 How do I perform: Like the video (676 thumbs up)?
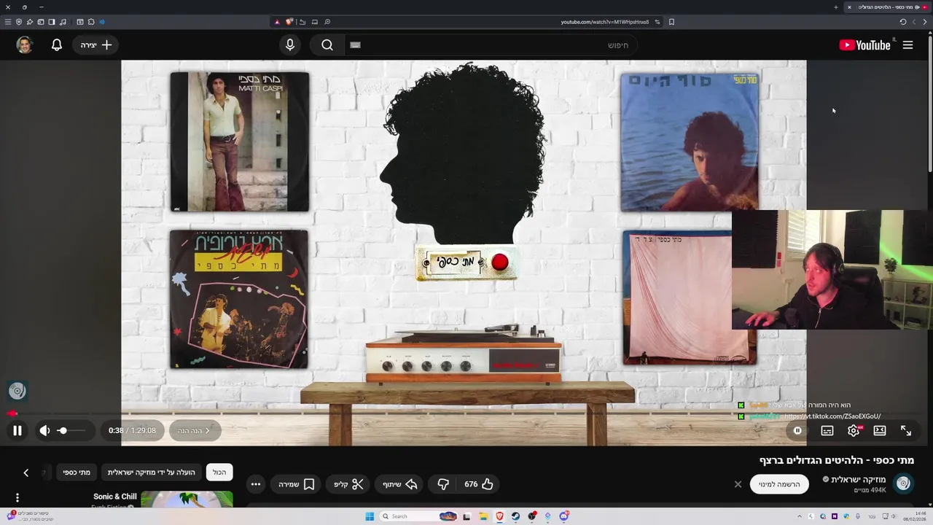point(479,484)
